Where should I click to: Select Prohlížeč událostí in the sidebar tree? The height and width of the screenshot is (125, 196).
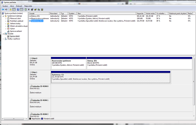point(16,21)
